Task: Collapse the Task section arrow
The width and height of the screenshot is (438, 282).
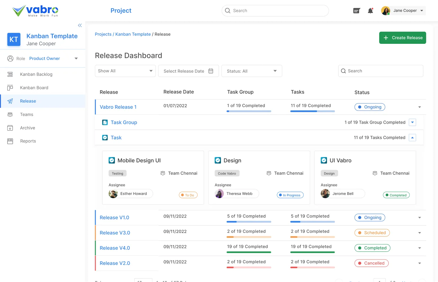Action: tap(412, 138)
